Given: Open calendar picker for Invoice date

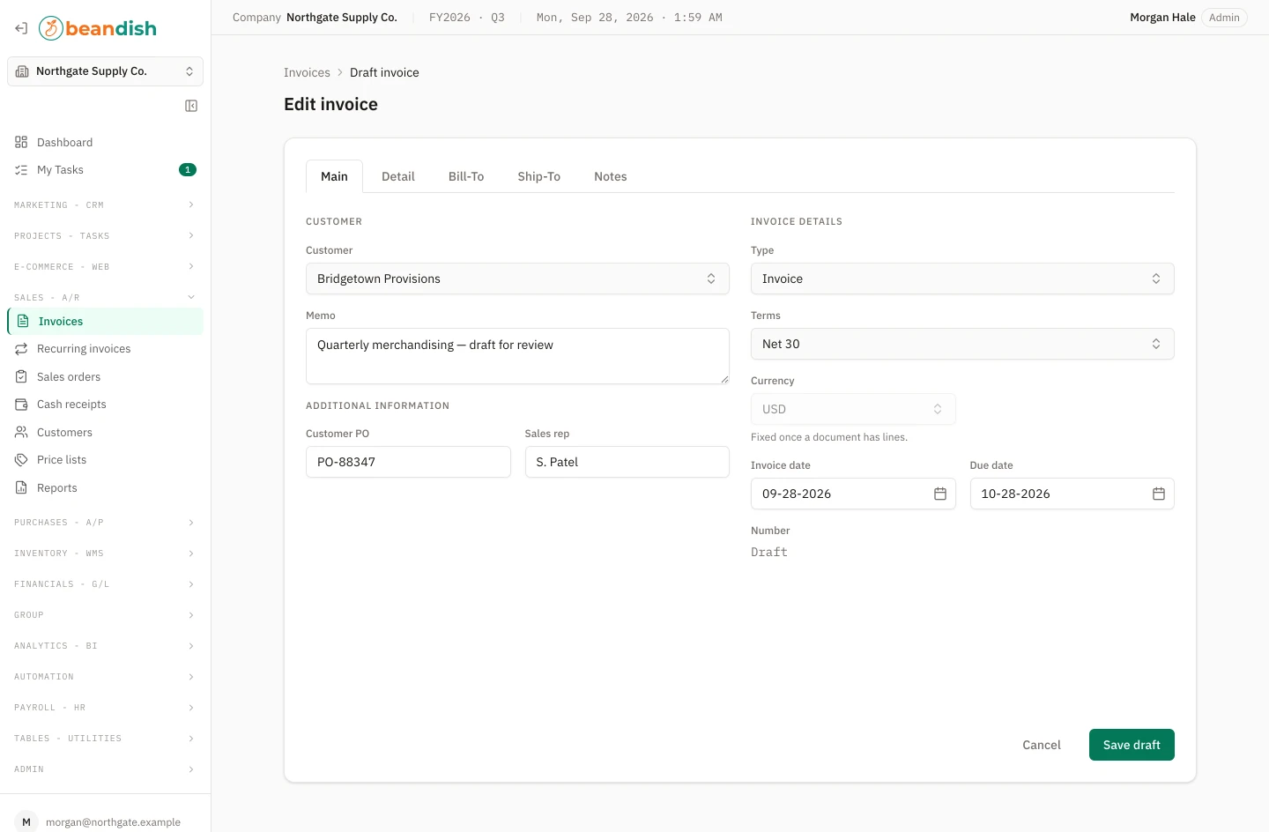Looking at the screenshot, I should 940,494.
